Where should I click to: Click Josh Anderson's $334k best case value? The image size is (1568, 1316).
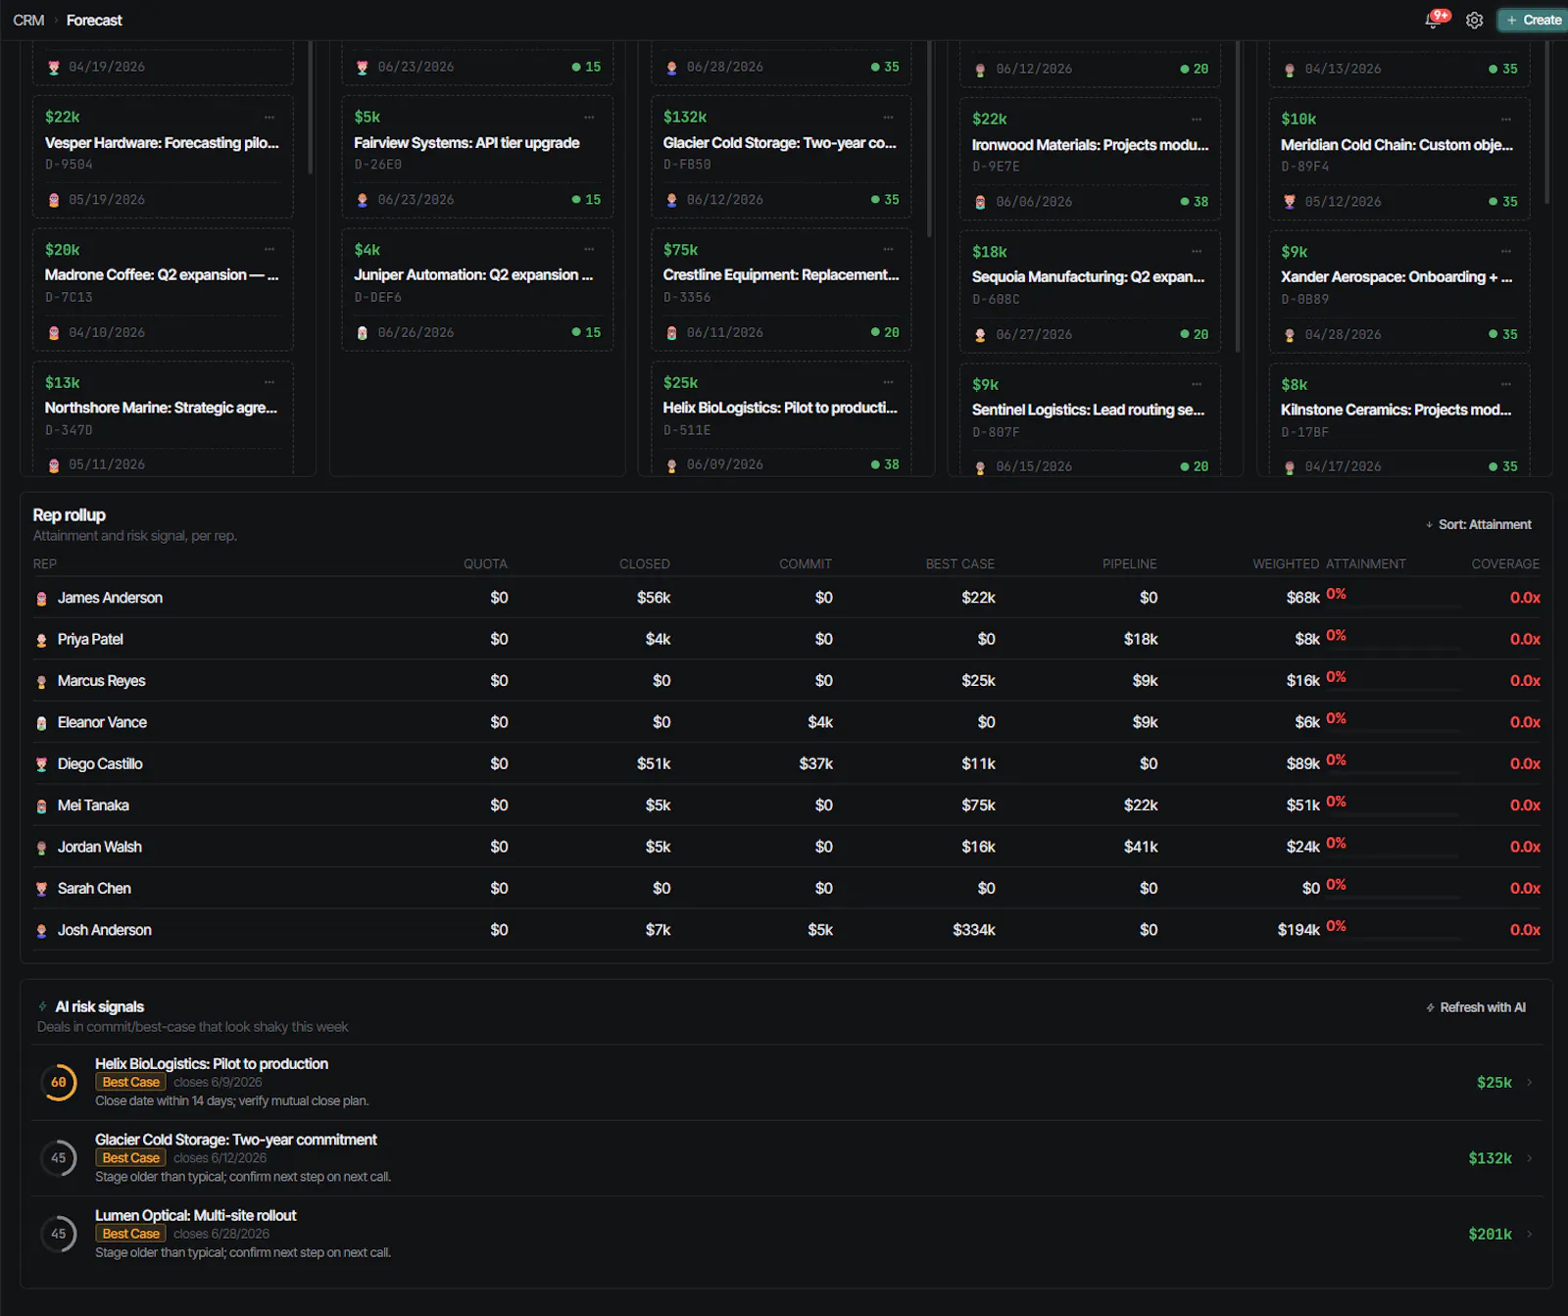point(974,930)
